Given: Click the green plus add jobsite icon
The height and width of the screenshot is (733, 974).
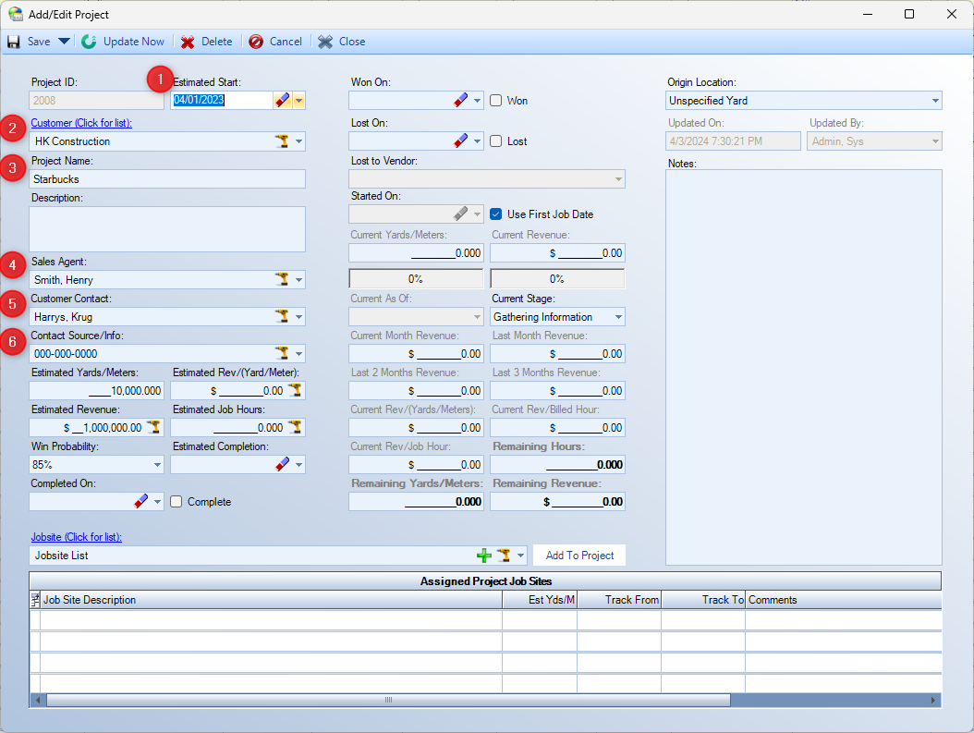Looking at the screenshot, I should [x=484, y=556].
